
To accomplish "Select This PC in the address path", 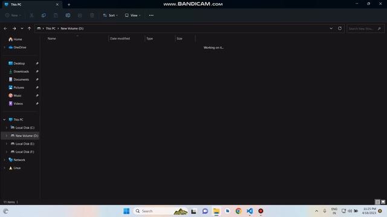I will (x=51, y=28).
